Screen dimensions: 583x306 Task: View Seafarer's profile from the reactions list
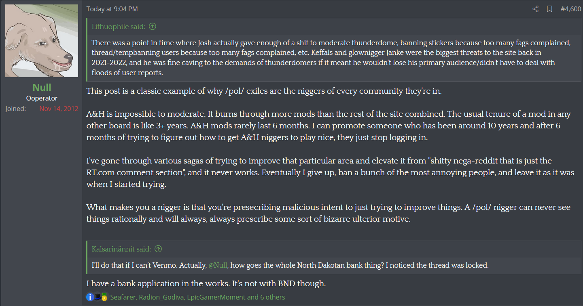coord(123,297)
